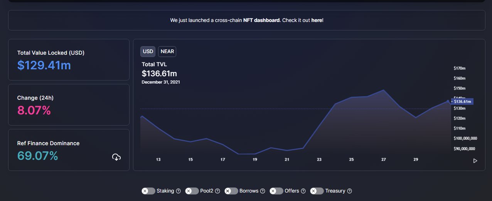The image size is (492, 201).
Task: Open Staking help question mark icon
Action: [178, 191]
